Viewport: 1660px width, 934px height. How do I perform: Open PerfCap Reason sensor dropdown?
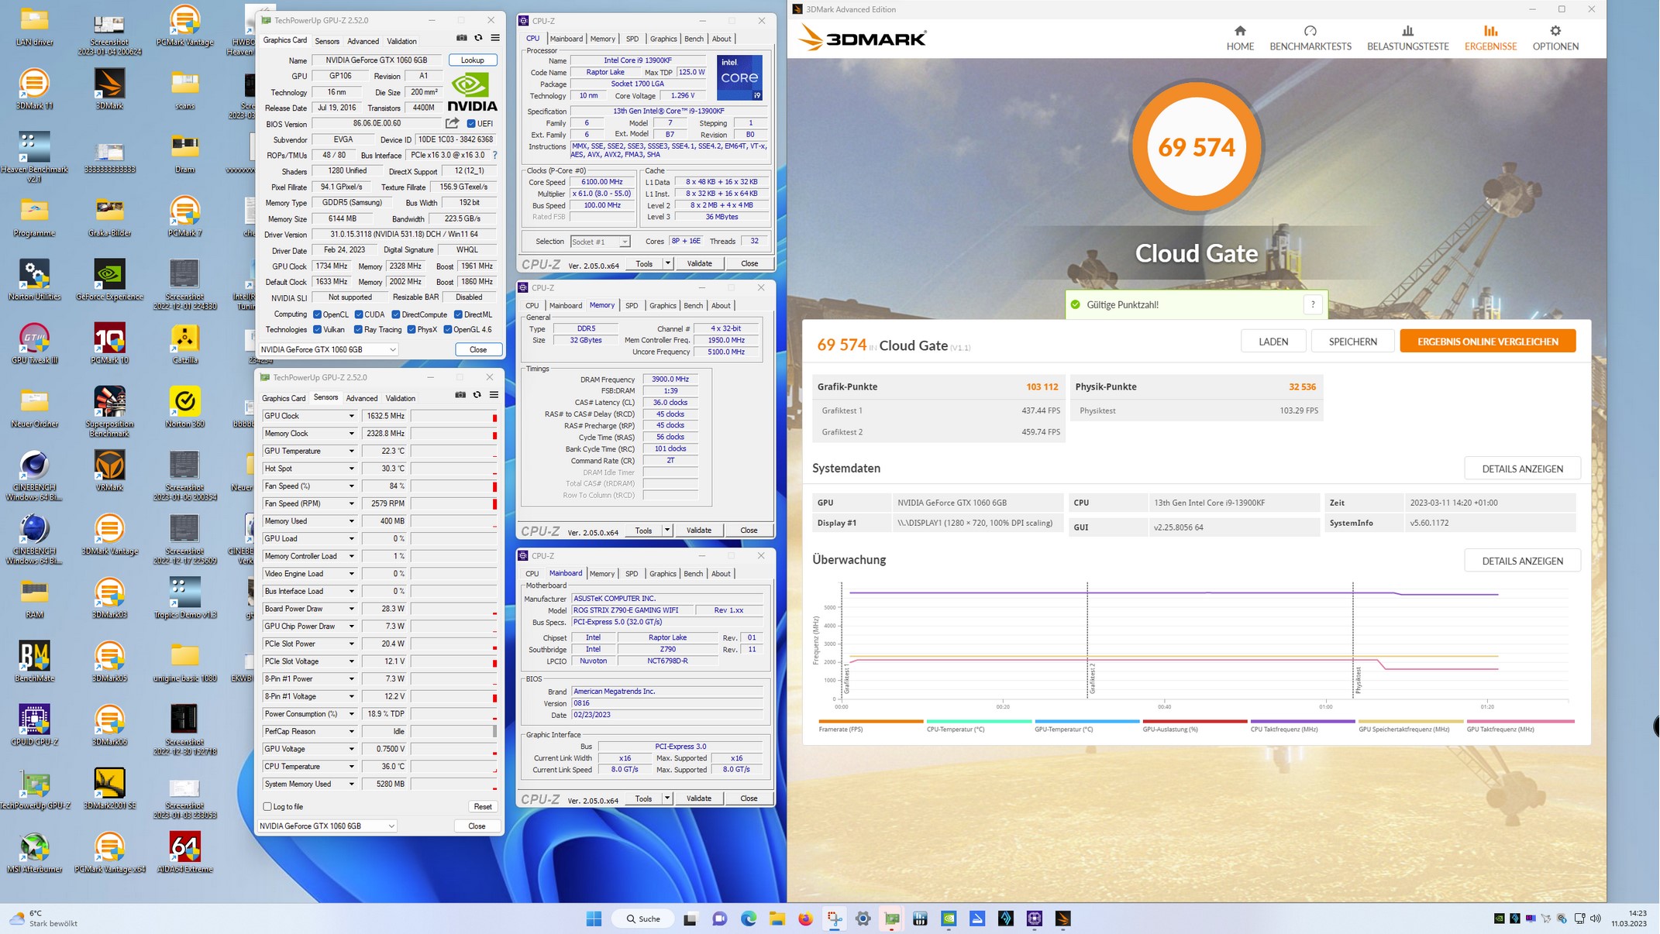click(x=351, y=731)
